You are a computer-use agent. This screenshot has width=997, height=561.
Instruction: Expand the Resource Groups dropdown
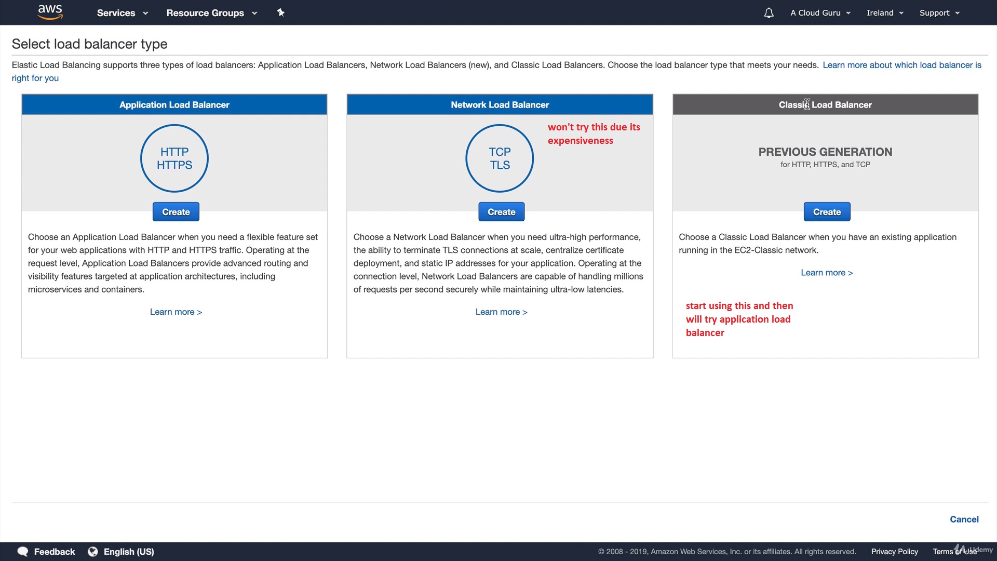211,13
